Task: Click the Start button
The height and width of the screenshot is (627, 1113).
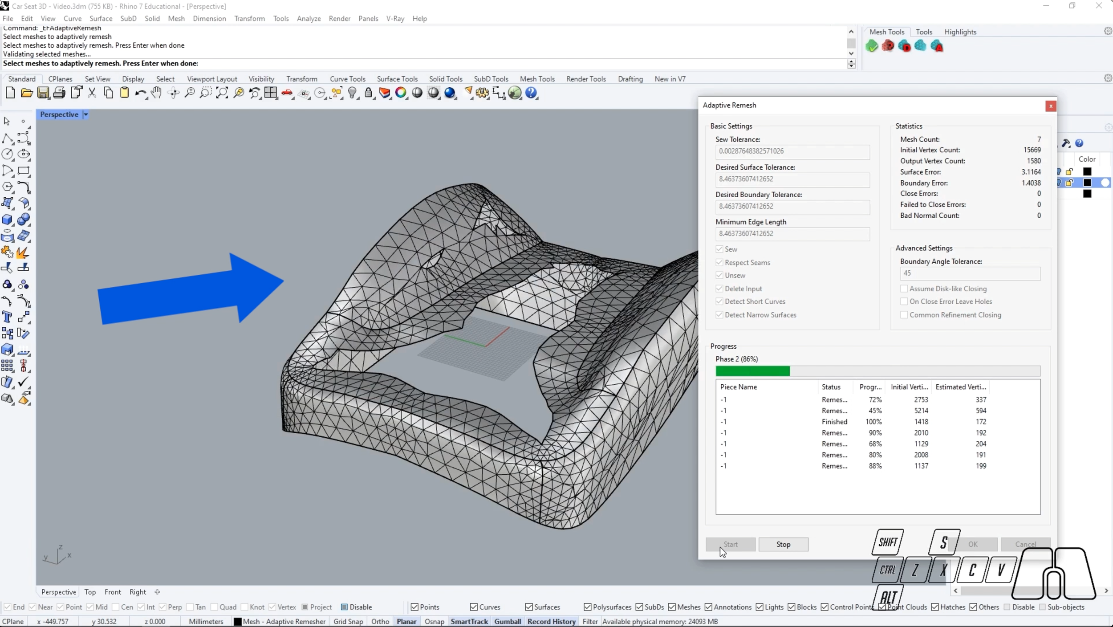Action: [x=730, y=544]
